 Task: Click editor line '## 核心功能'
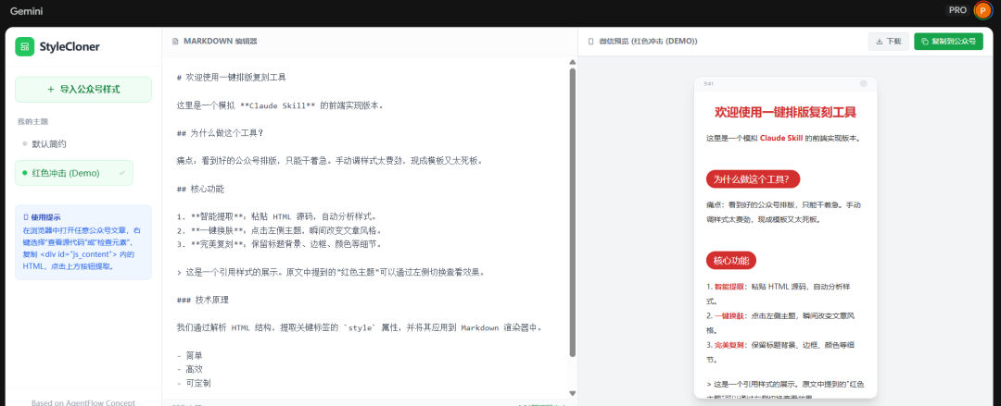[x=200, y=189]
